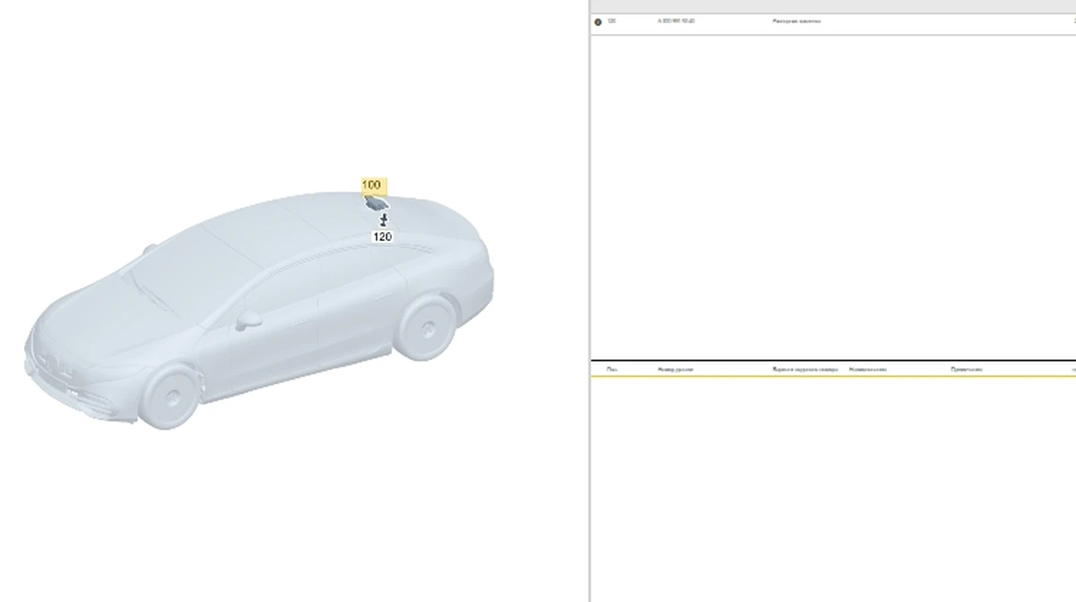
Task: Click the third column header in lower table
Action: point(805,369)
